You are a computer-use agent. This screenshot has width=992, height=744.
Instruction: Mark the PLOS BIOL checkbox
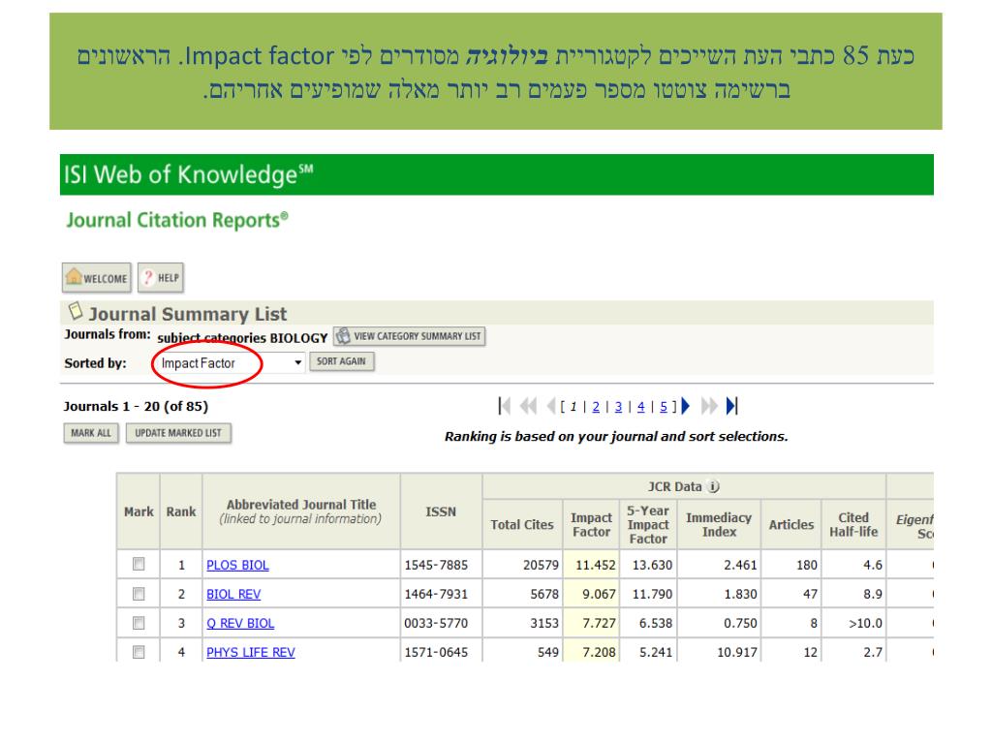point(139,564)
